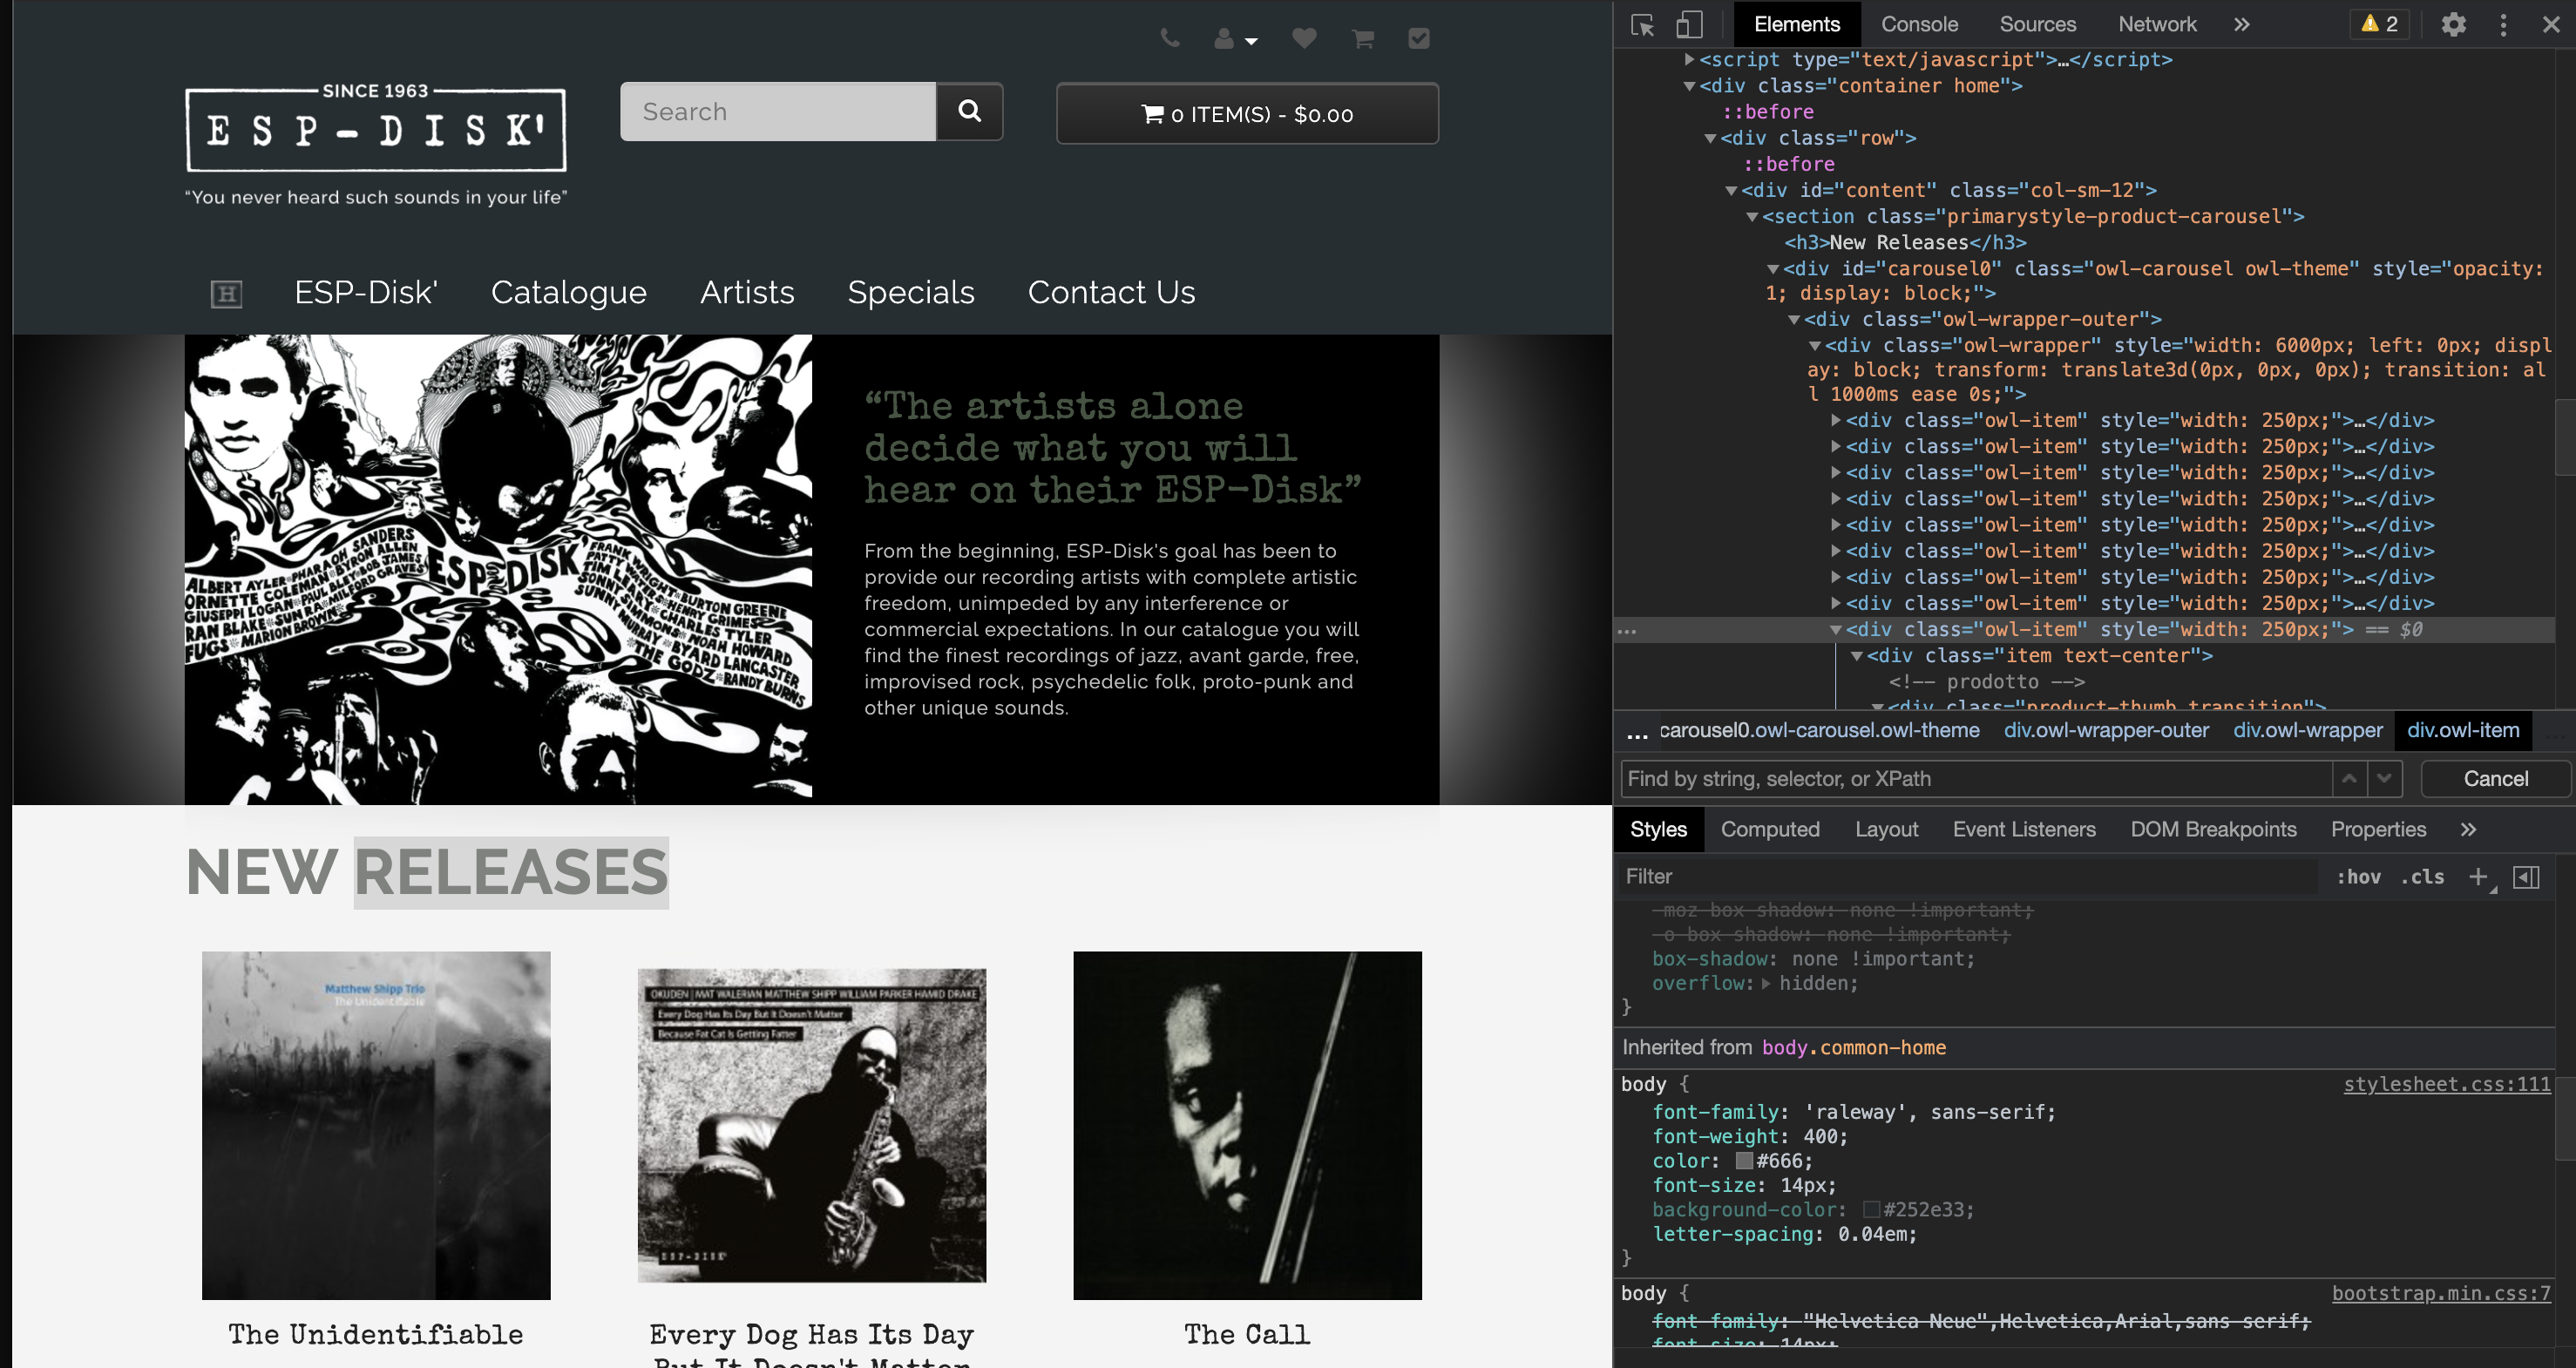2576x1368 pixels.
Task: Switch to the Console tab
Action: tap(1919, 24)
